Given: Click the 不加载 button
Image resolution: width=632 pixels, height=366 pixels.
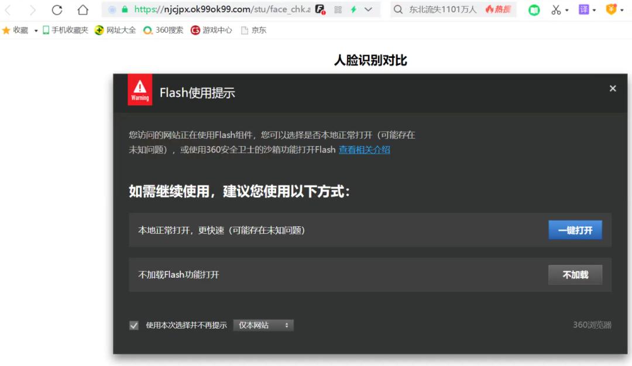Looking at the screenshot, I should click(575, 275).
